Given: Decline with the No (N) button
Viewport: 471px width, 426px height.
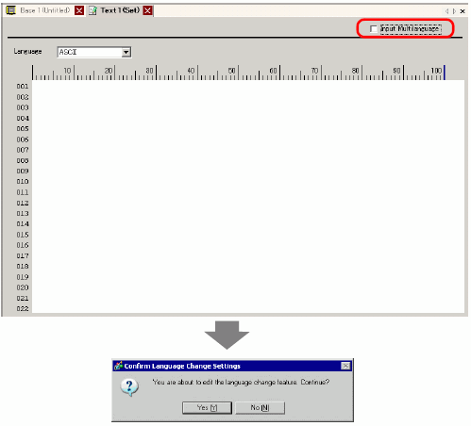Looking at the screenshot, I should click(x=260, y=408).
